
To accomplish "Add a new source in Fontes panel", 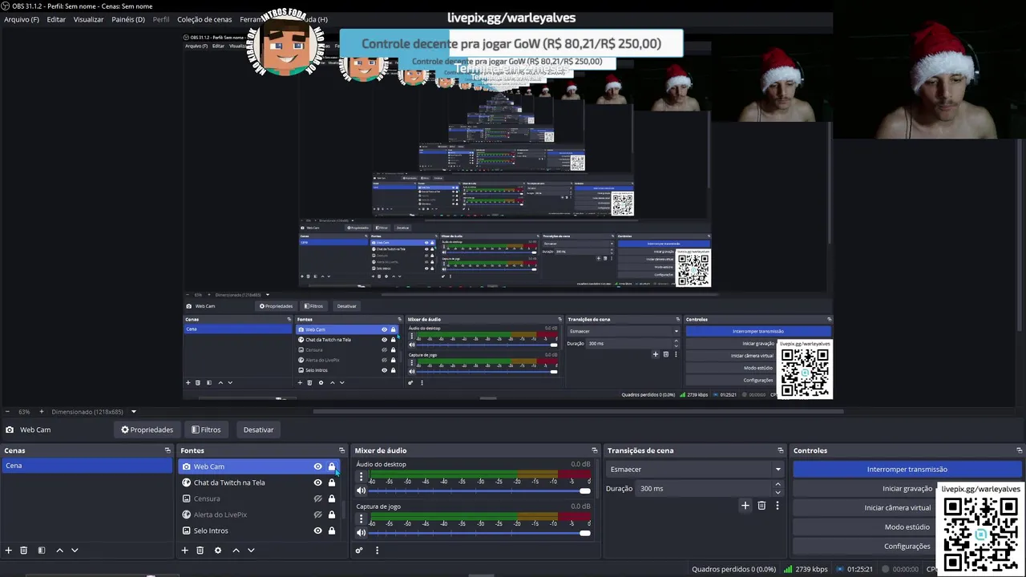I will (184, 551).
